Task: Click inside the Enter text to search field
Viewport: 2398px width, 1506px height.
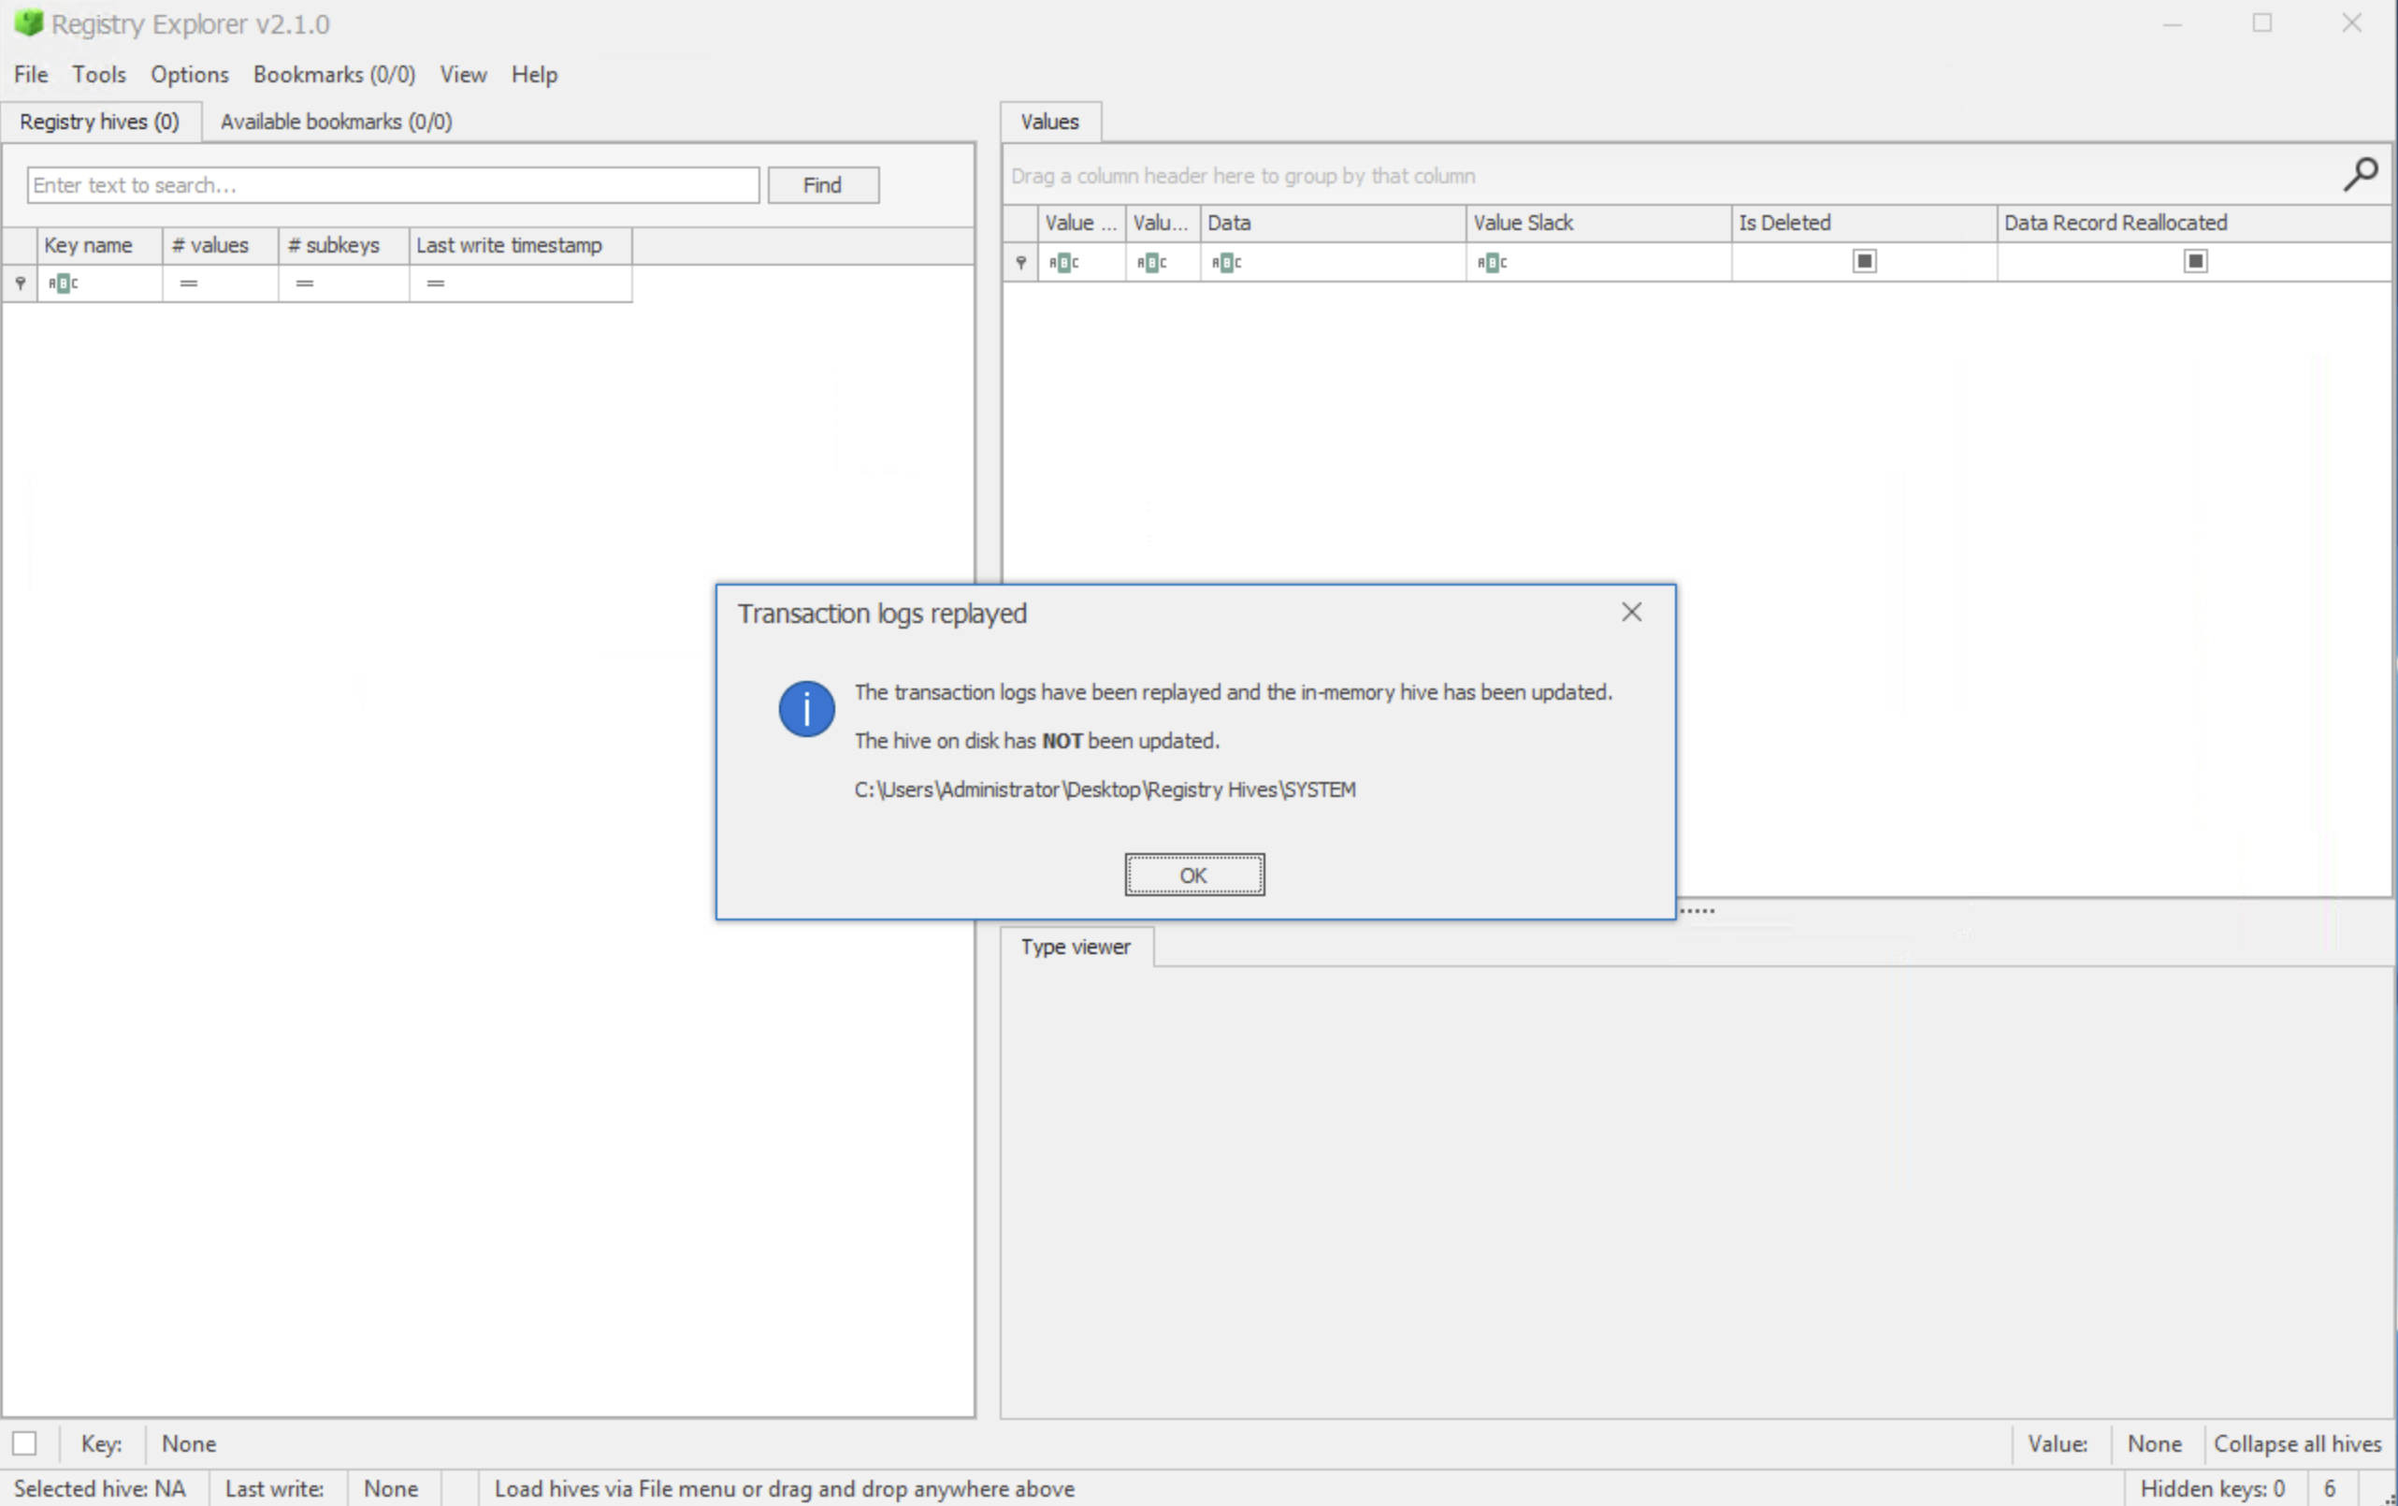Action: [x=393, y=184]
